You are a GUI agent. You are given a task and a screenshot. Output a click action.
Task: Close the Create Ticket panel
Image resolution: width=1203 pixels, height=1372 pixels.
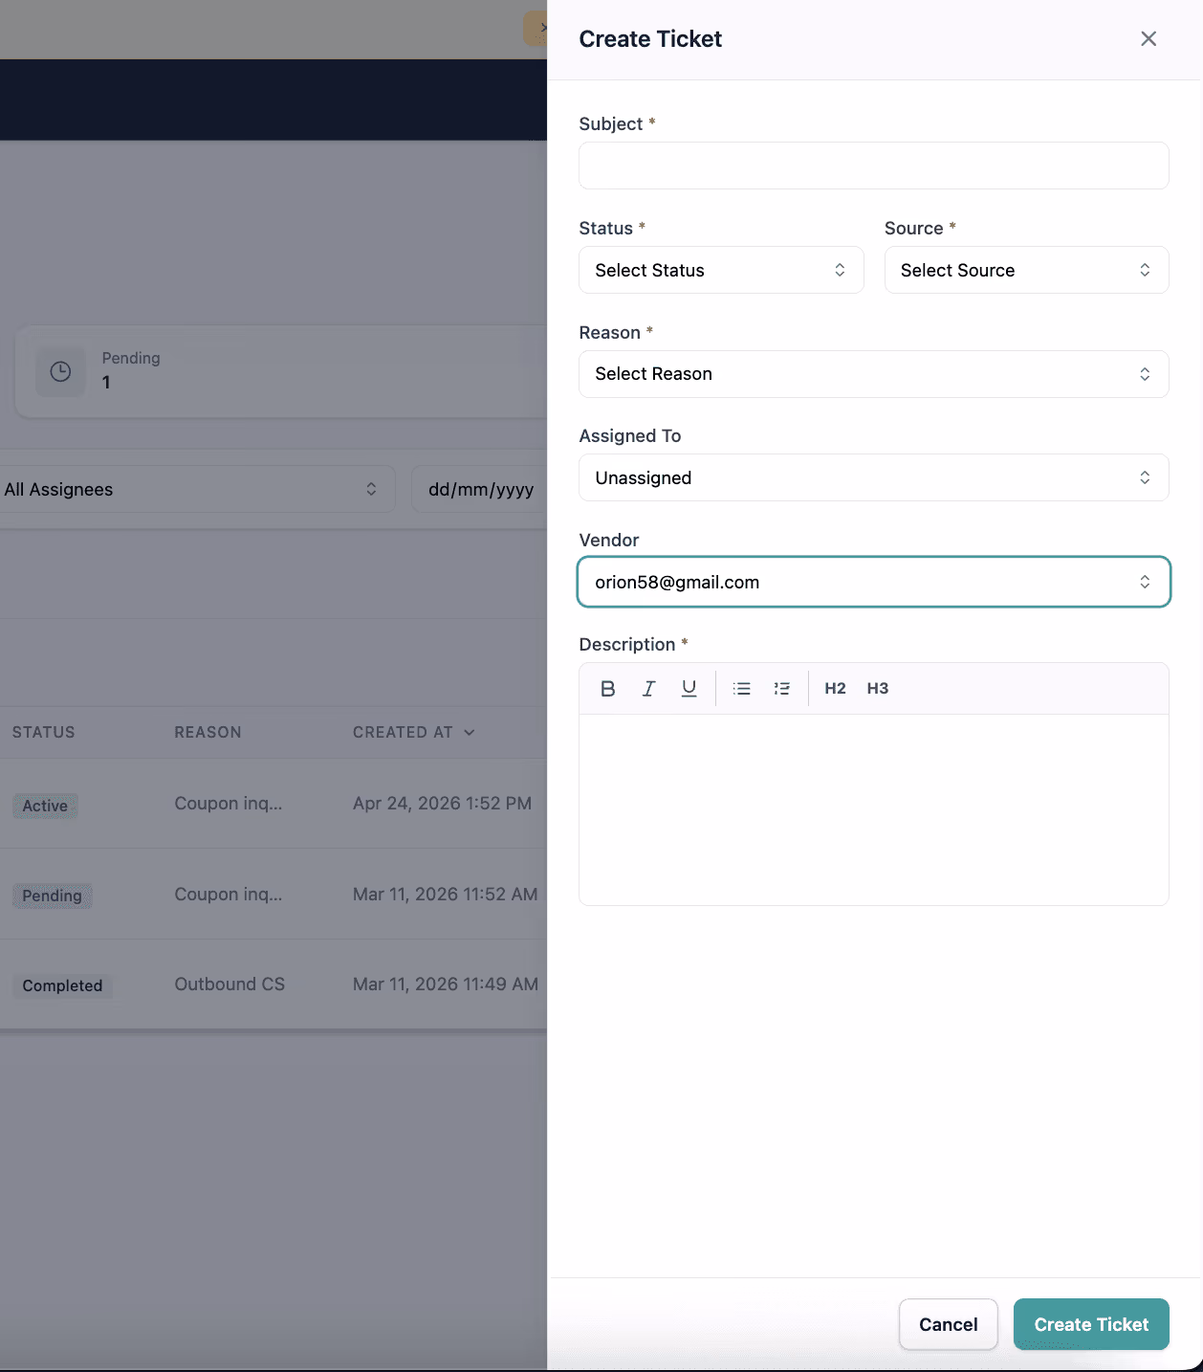pos(1148,38)
